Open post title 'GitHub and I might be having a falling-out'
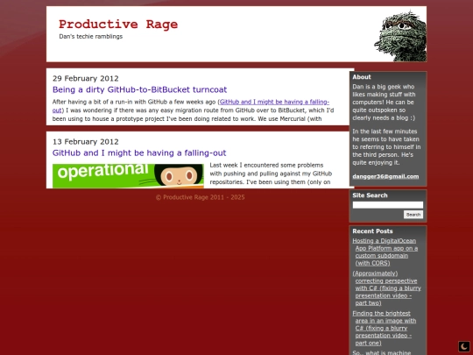The height and width of the screenshot is (355, 473). coord(139,153)
